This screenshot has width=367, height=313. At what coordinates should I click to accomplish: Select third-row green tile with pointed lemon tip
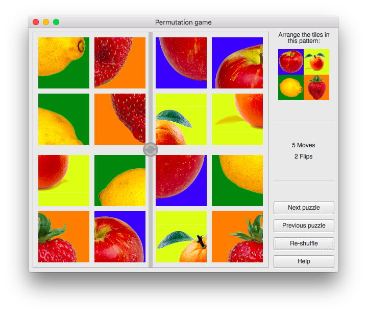click(x=120, y=181)
